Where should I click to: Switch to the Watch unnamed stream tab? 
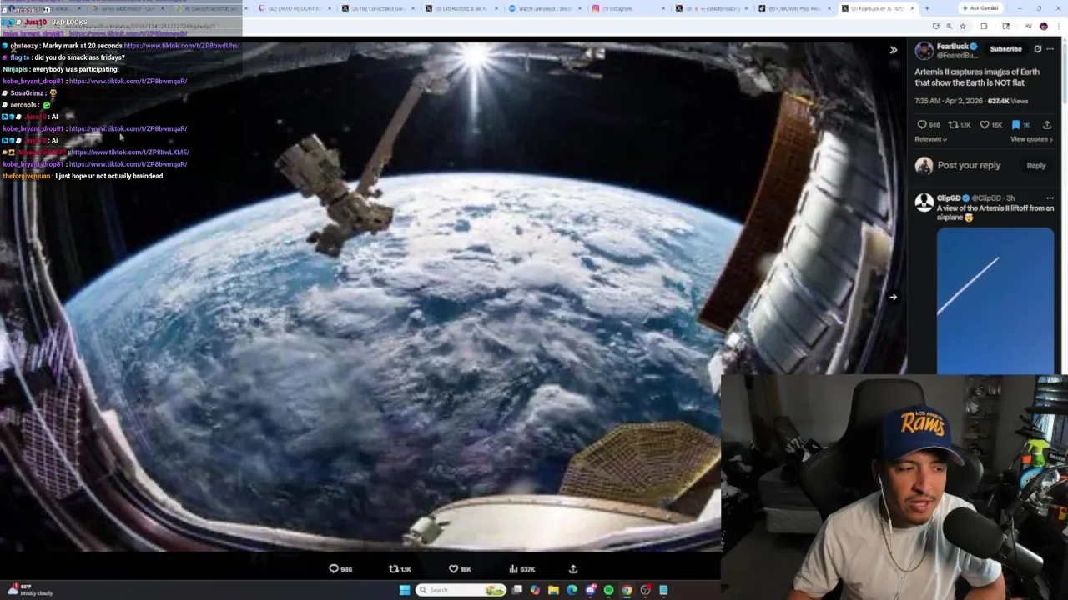click(545, 8)
